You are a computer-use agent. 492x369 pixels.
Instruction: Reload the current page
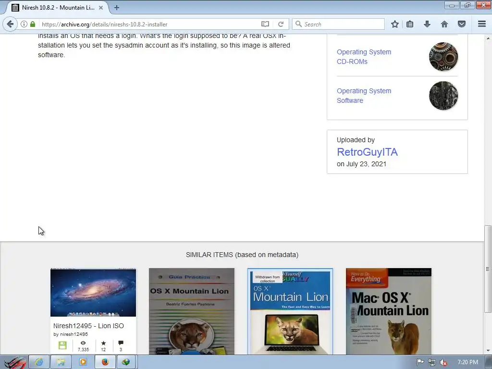click(x=281, y=24)
